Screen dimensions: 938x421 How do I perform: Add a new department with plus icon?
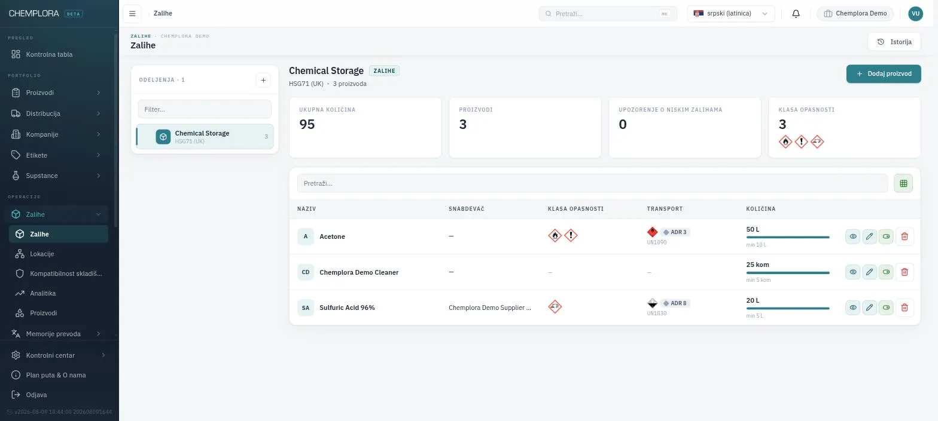pyautogui.click(x=263, y=80)
